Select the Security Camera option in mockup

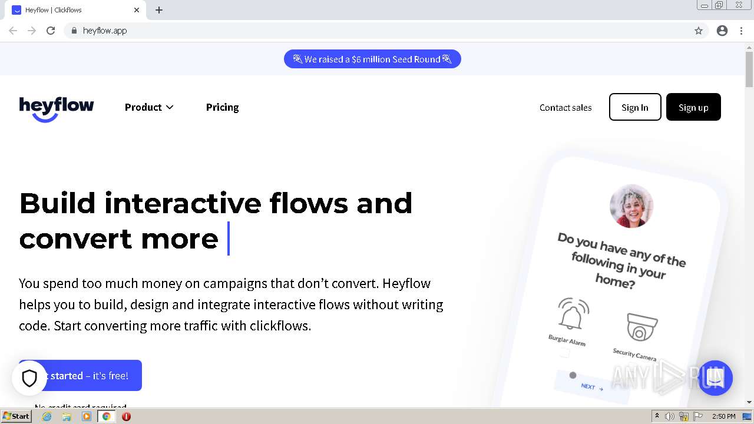click(x=637, y=336)
